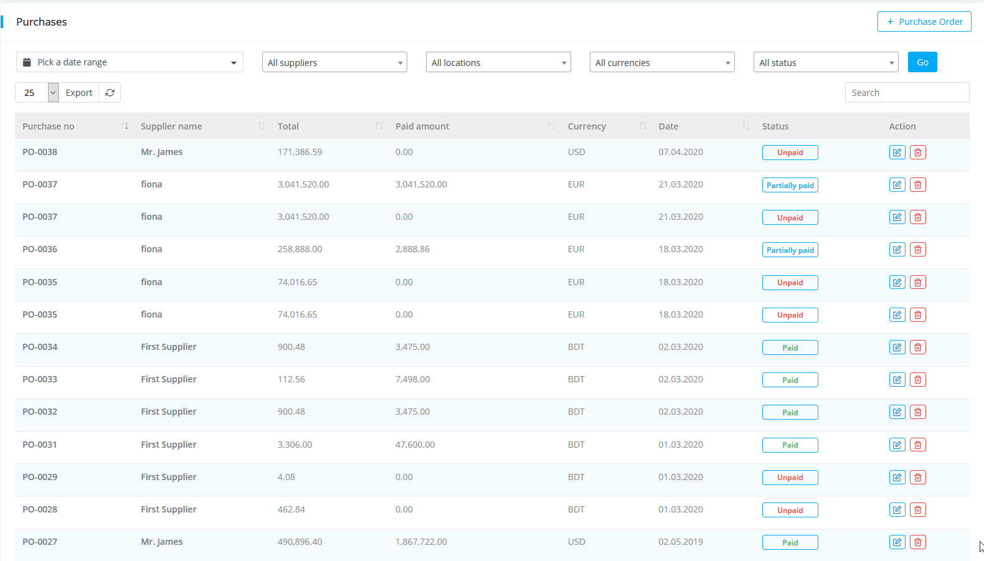Click trash icon for PO-0027
The image size is (984, 561).
[x=917, y=542]
